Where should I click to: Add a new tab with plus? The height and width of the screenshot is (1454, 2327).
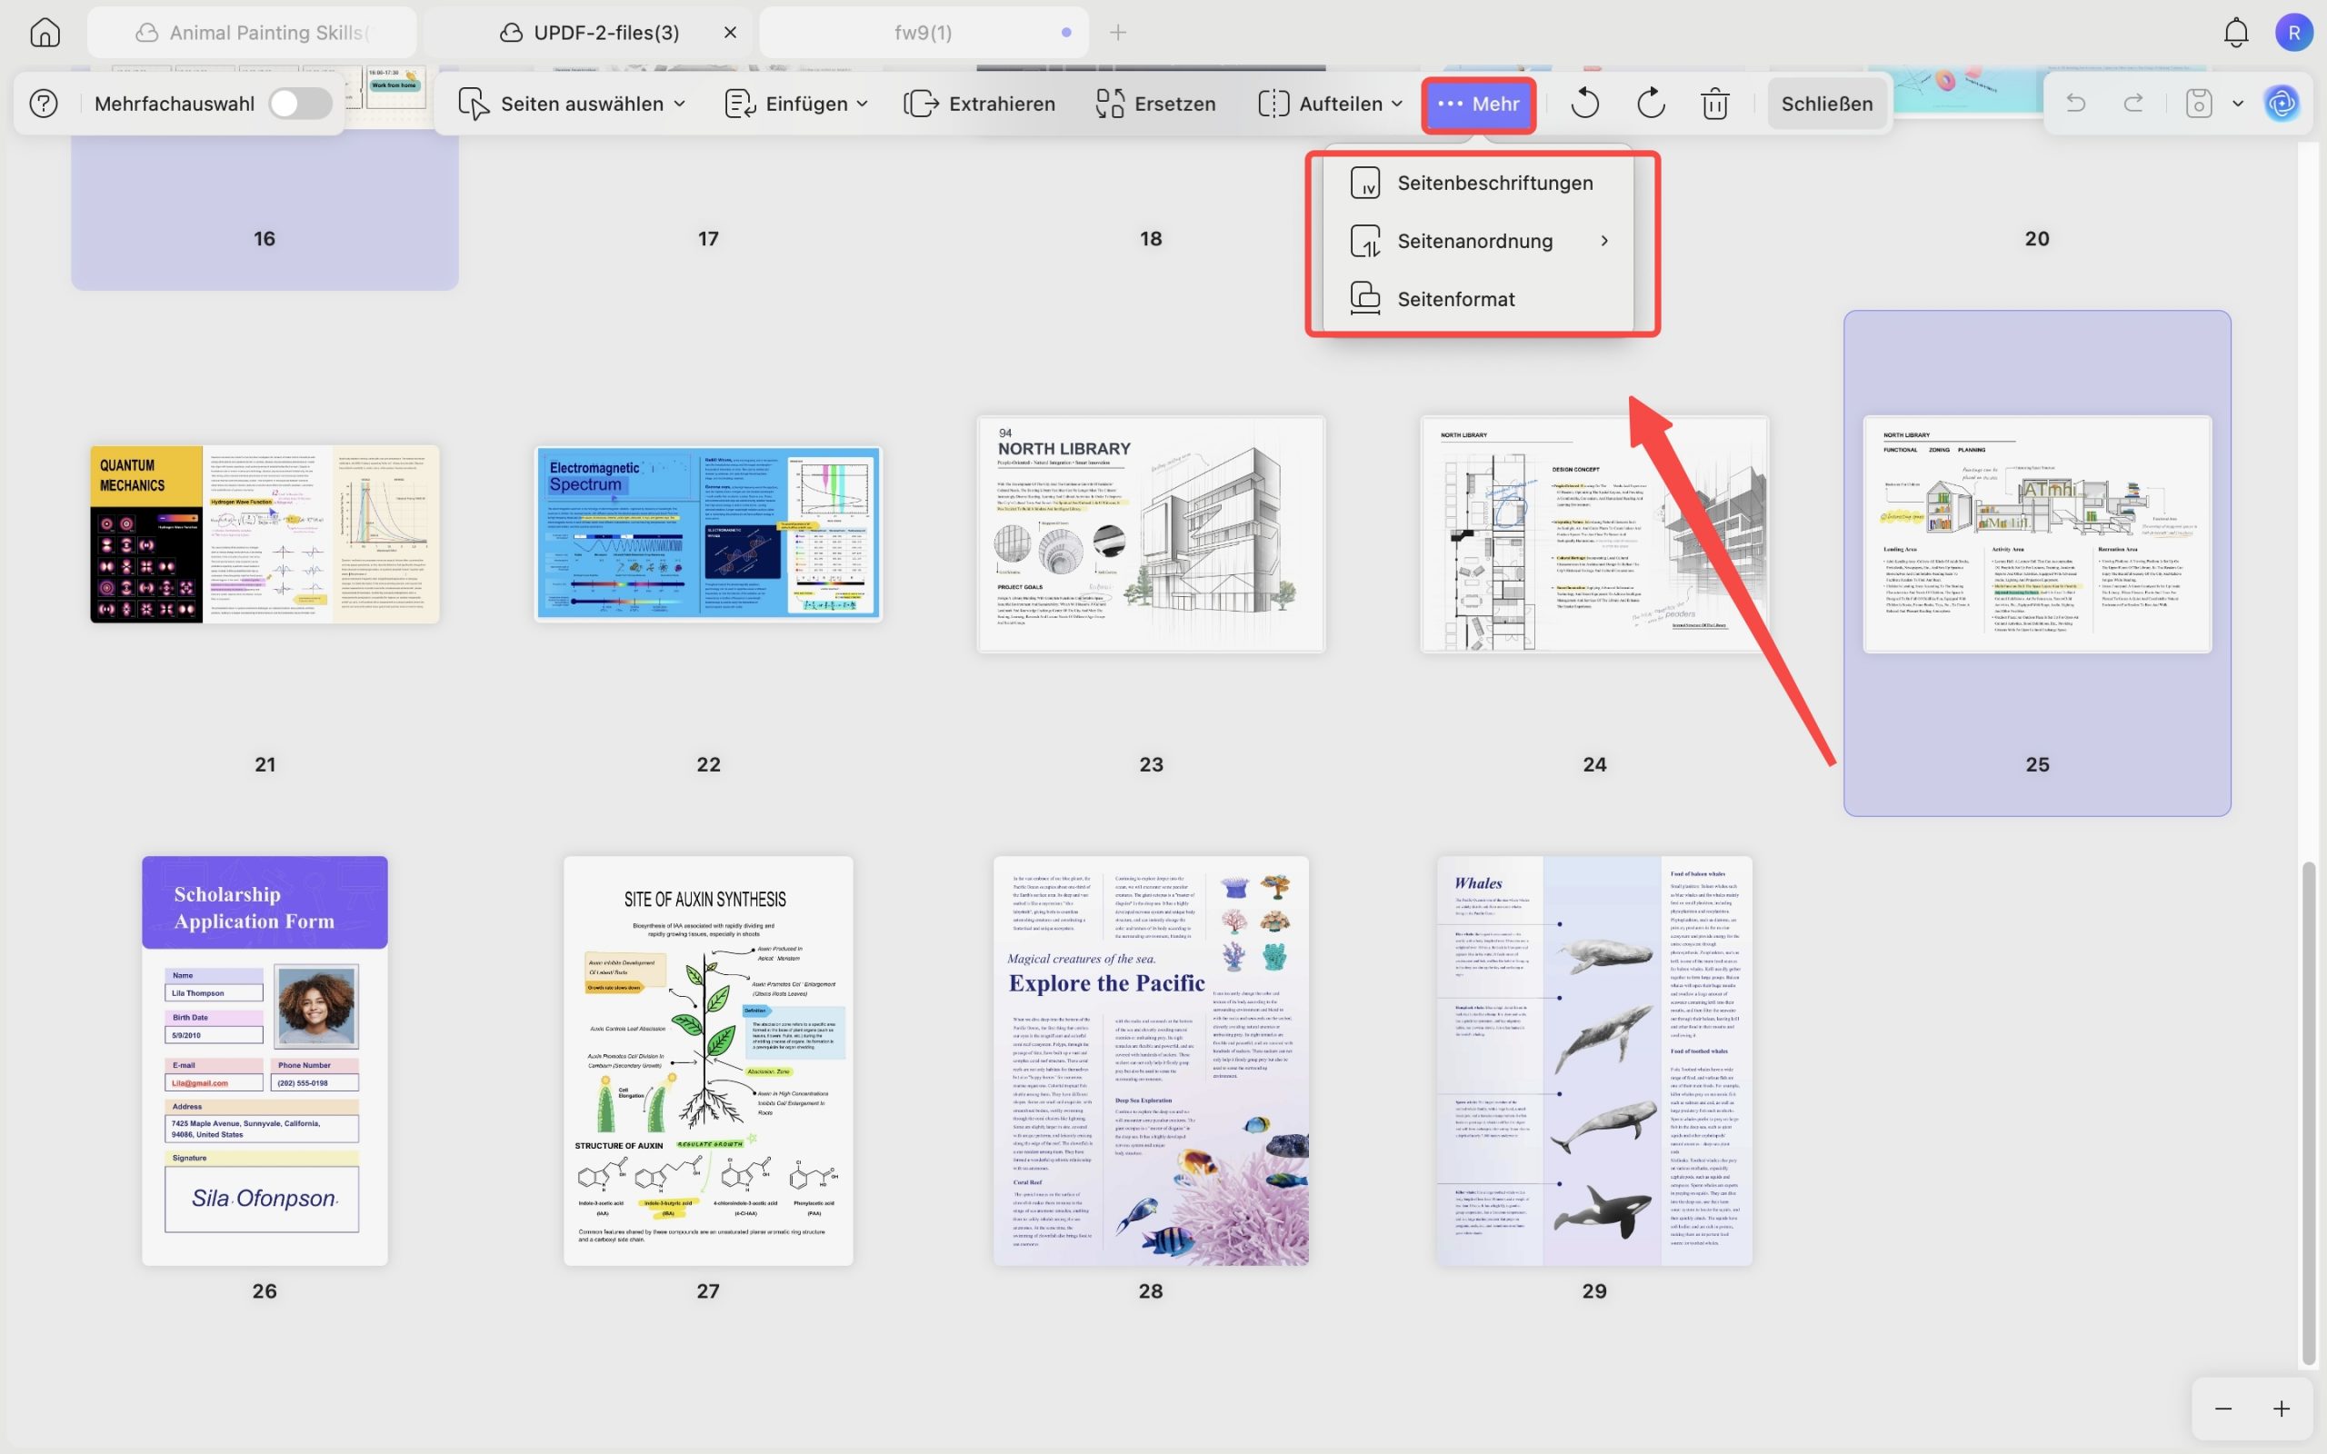click(1117, 33)
